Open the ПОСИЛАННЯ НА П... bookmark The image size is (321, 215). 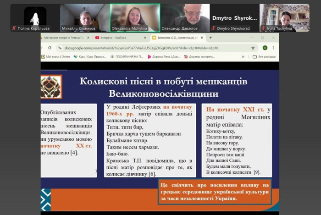tap(127, 57)
